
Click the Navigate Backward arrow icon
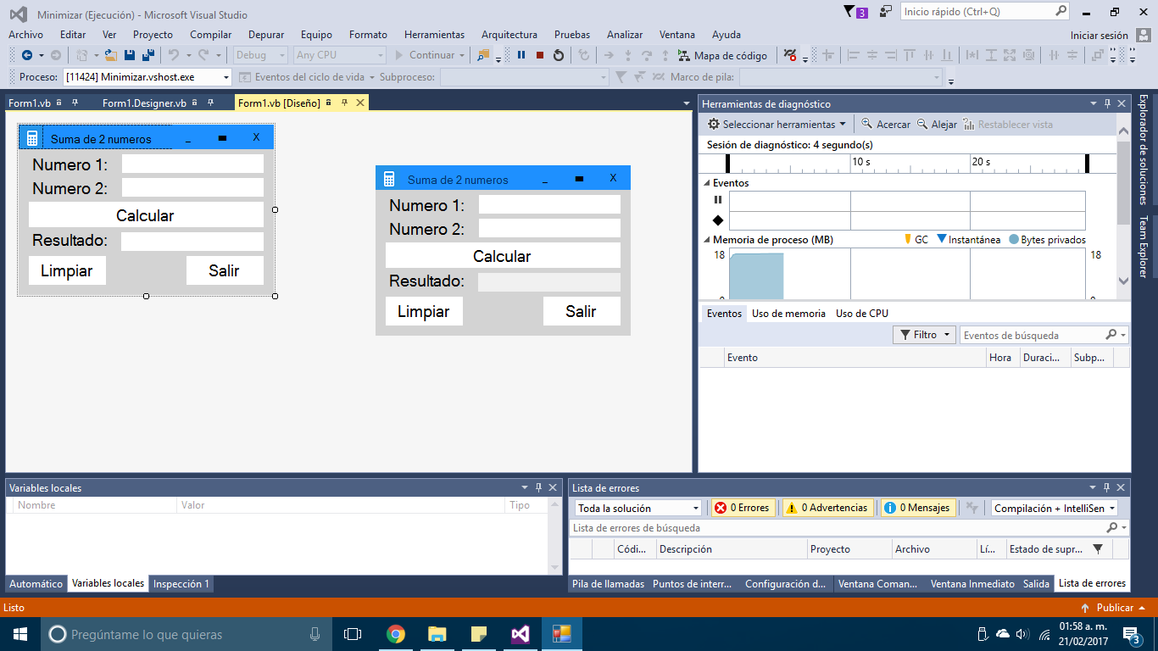point(26,55)
